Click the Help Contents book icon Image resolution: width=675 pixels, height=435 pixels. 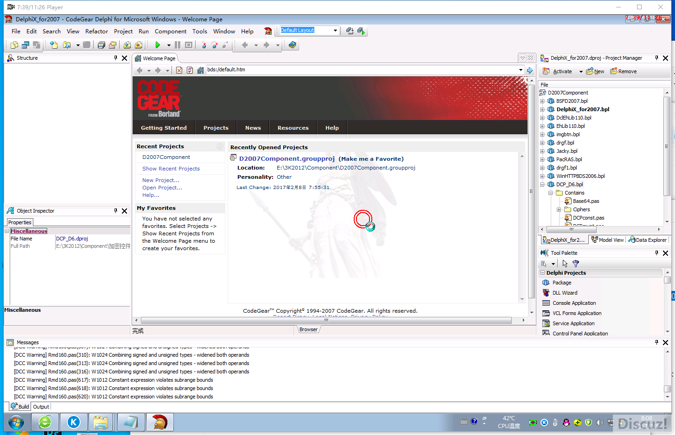(x=292, y=45)
